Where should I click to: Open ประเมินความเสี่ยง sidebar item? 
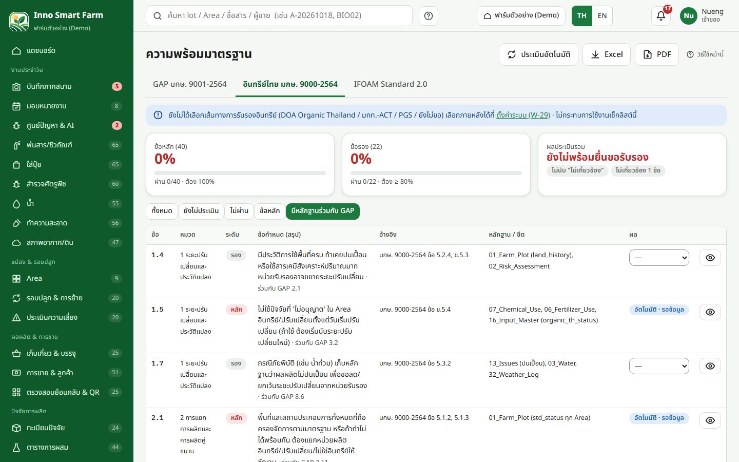tap(67, 318)
